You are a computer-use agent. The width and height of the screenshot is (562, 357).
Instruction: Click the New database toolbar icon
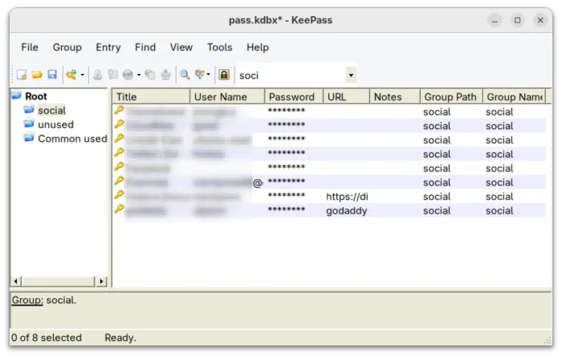(22, 75)
